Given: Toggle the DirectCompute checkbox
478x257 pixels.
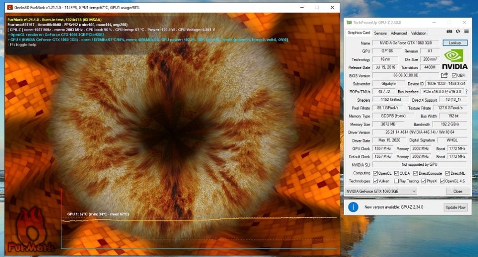Looking at the screenshot, I should (x=415, y=173).
